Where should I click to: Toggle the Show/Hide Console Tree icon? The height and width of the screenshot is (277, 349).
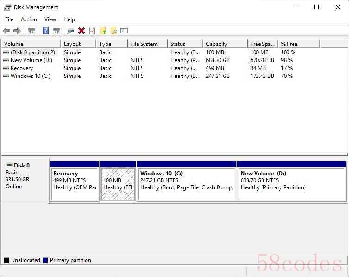pos(31,31)
